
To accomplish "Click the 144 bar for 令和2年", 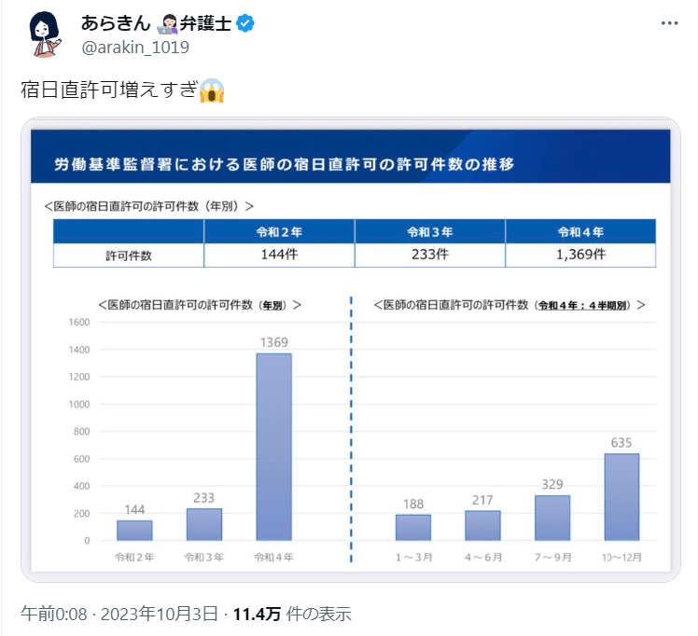I will pos(134,530).
